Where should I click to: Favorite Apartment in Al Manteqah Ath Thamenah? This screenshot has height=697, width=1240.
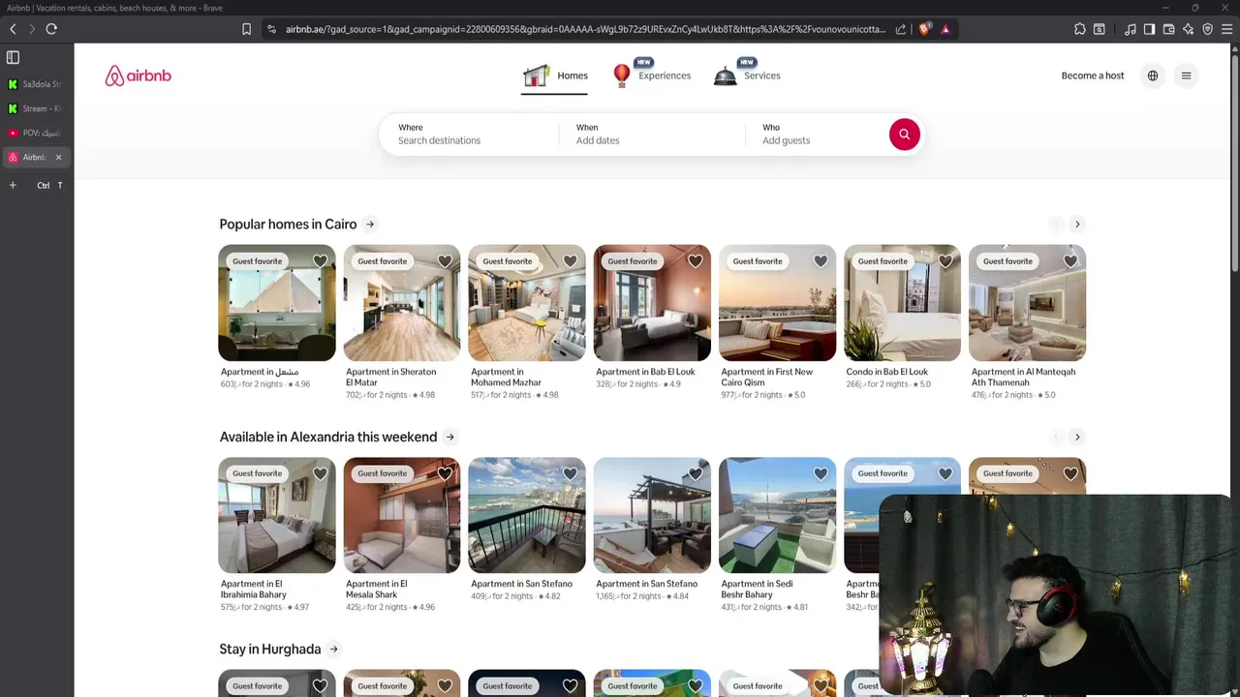pos(1070,260)
